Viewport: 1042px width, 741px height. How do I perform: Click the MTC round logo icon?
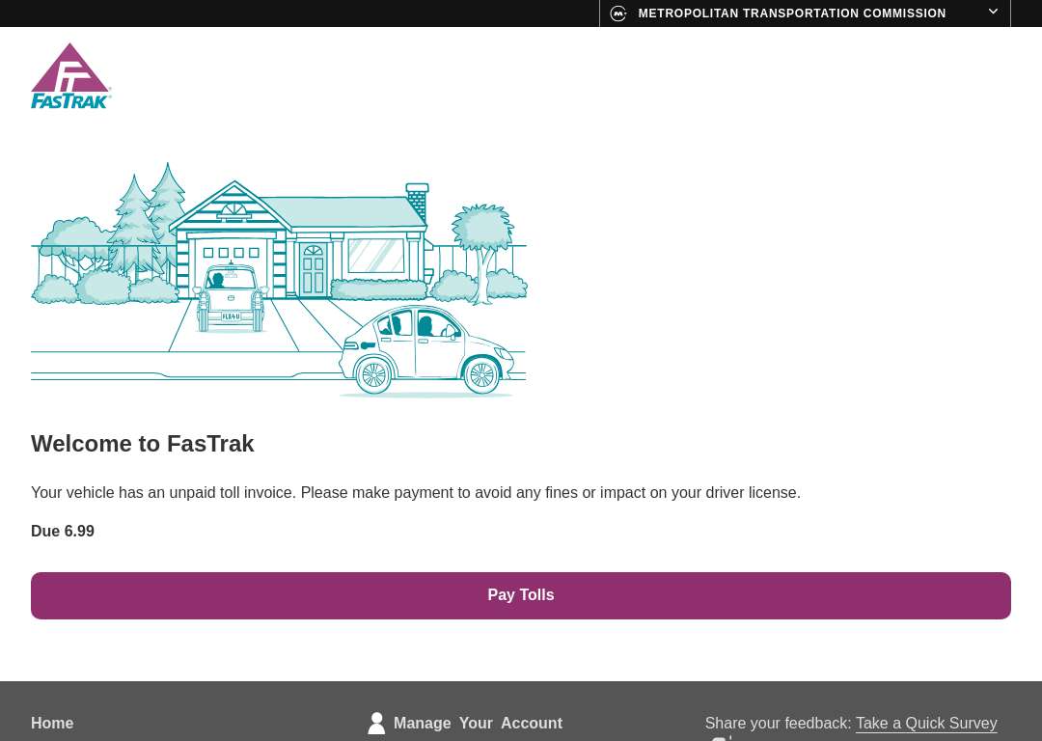618,14
